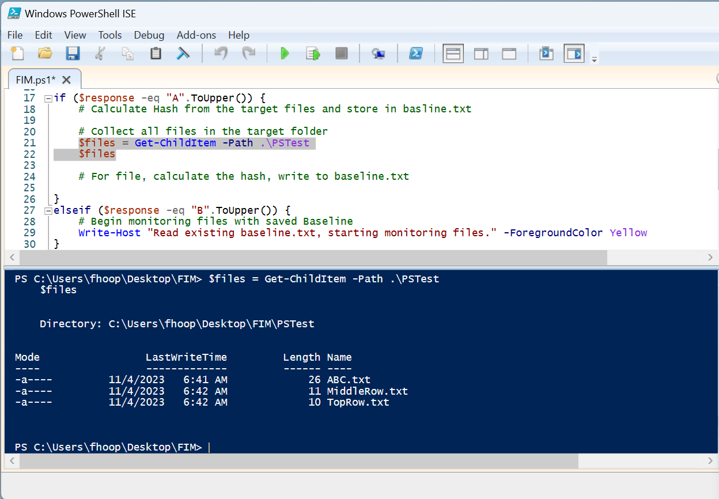Select the FIM.ps1 tab
The width and height of the screenshot is (719, 499).
click(36, 80)
